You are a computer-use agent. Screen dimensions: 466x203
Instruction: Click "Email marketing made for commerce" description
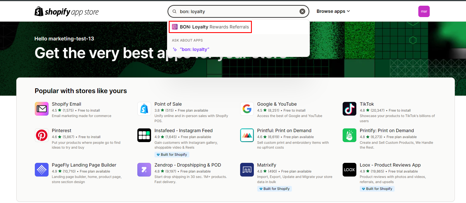point(82,116)
